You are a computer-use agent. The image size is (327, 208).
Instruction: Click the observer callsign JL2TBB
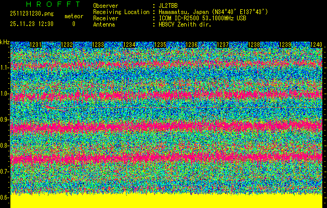168,6
